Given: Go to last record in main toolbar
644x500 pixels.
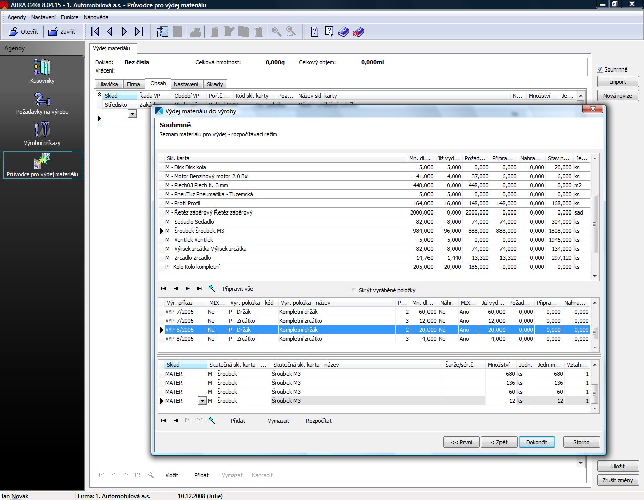Looking at the screenshot, I should click(x=139, y=32).
